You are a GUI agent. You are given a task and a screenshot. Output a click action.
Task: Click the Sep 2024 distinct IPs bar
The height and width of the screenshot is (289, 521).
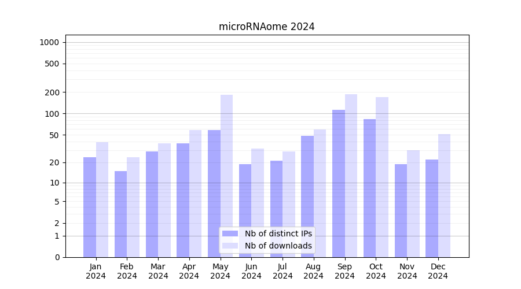coord(339,182)
